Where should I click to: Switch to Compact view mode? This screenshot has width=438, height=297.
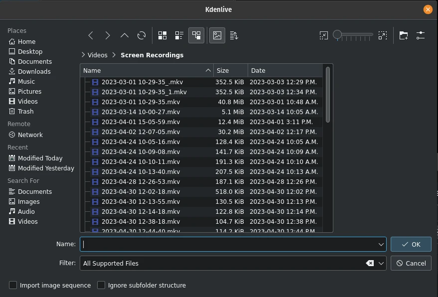tap(179, 35)
